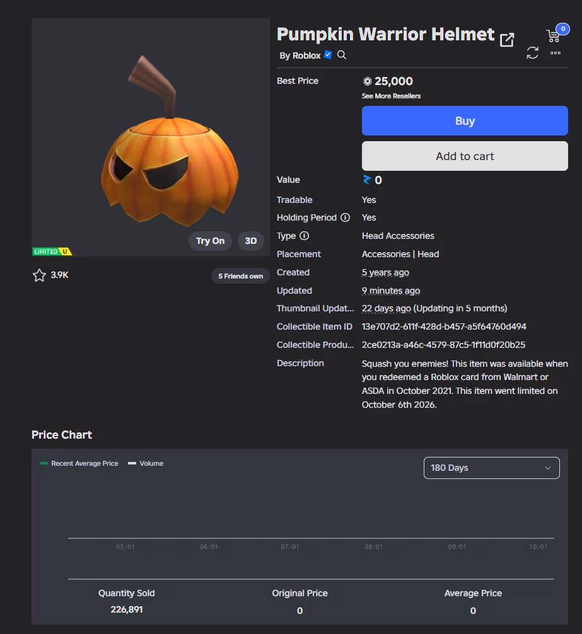The width and height of the screenshot is (582, 634).
Task: Click the Created '5 years ago' value
Action: click(x=385, y=272)
